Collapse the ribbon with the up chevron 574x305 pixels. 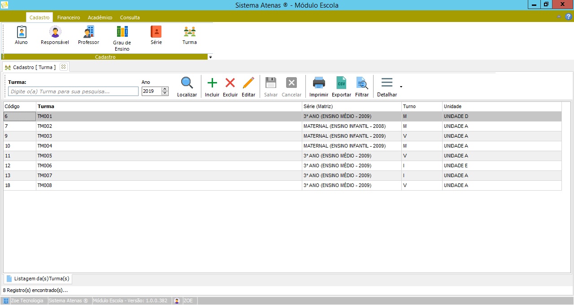559,17
